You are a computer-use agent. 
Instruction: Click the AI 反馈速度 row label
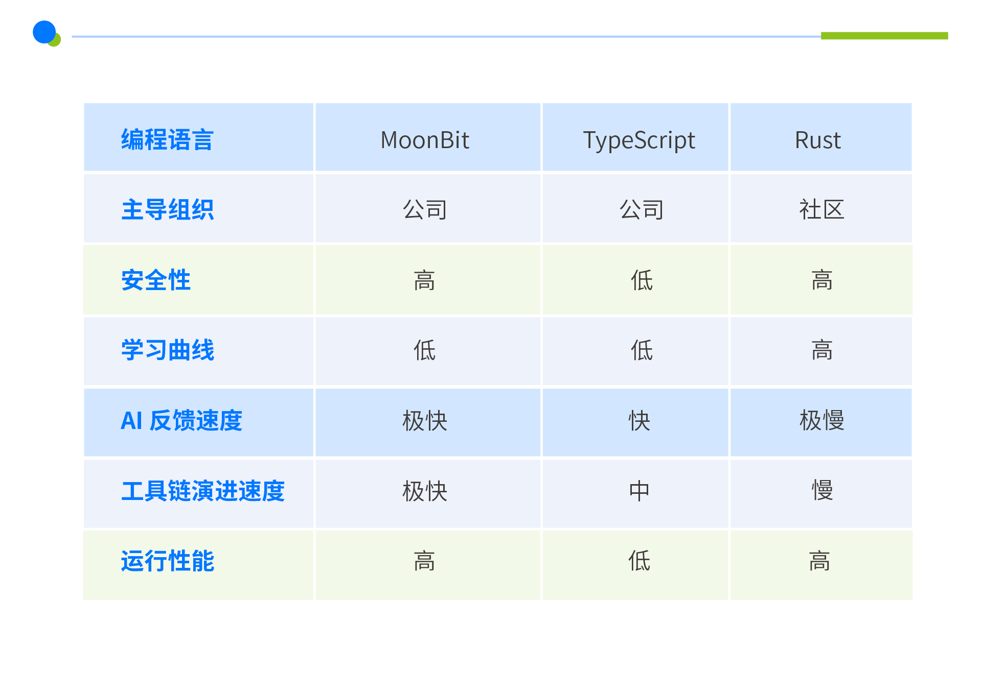click(181, 421)
